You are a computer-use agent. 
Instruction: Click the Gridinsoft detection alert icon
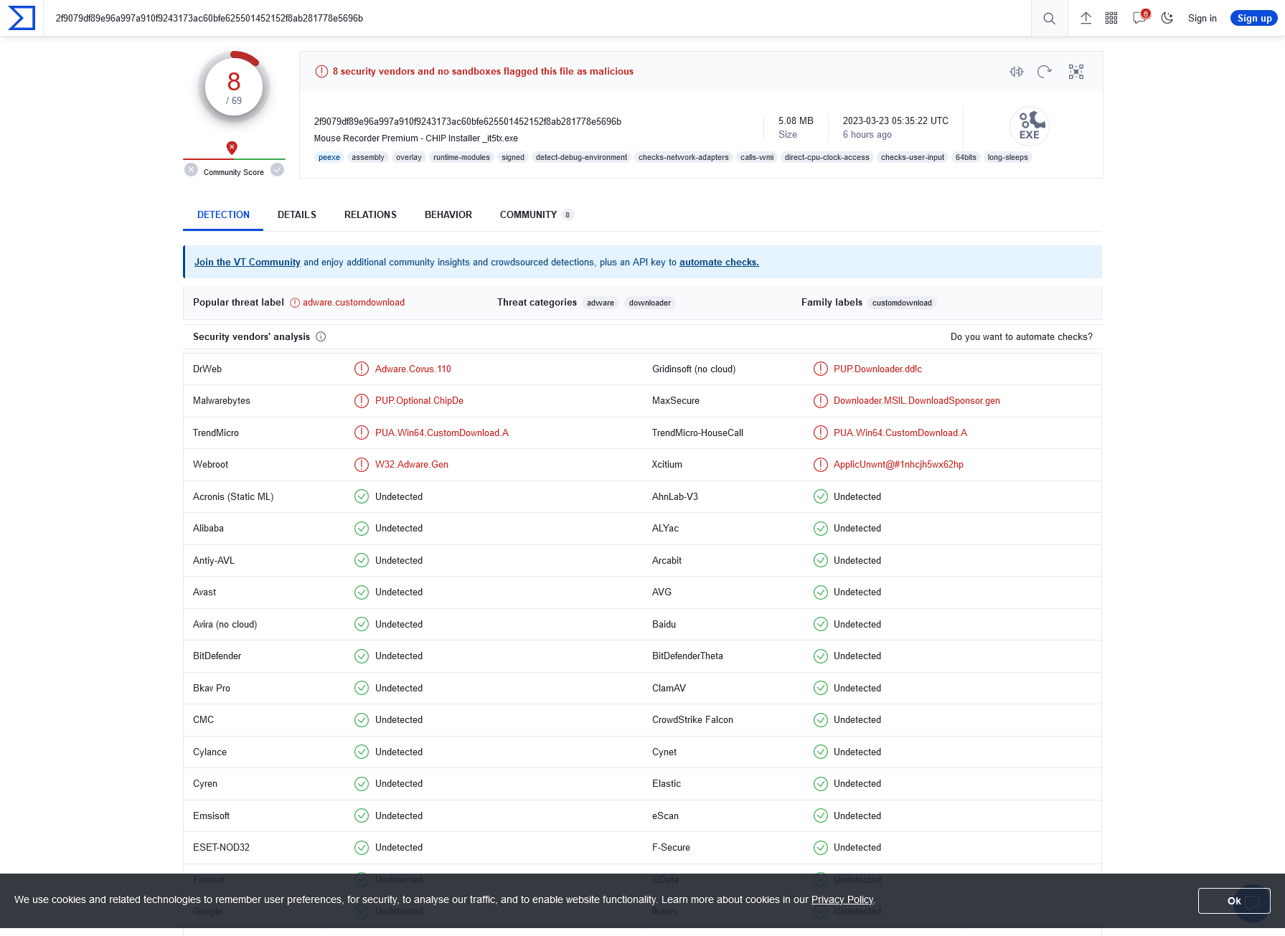821,369
